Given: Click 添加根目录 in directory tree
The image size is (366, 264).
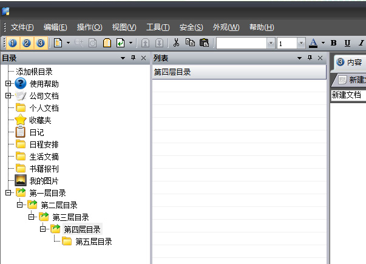Looking at the screenshot, I should point(35,72).
